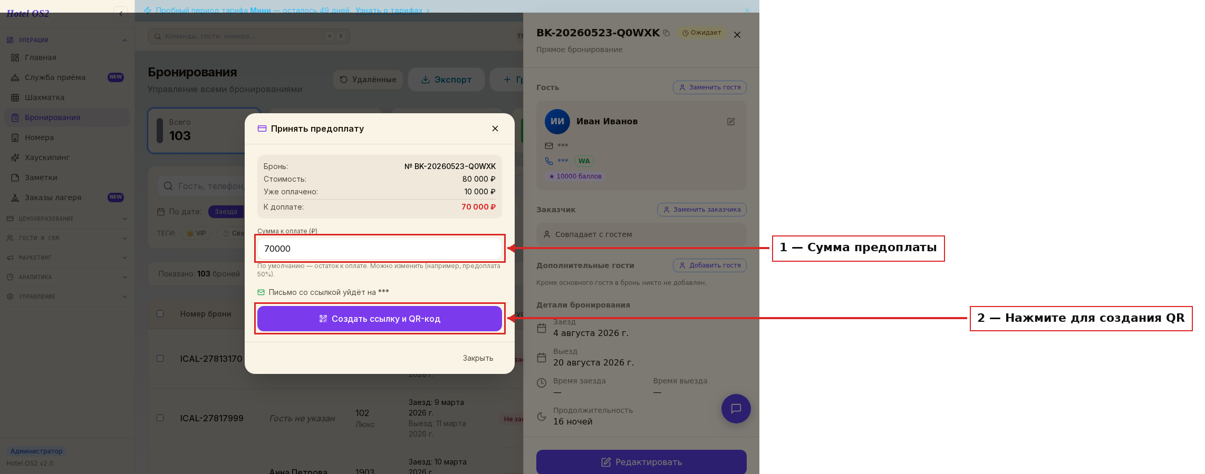Click Узнать о тарифах link
The width and height of the screenshot is (1205, 474).
392,10
